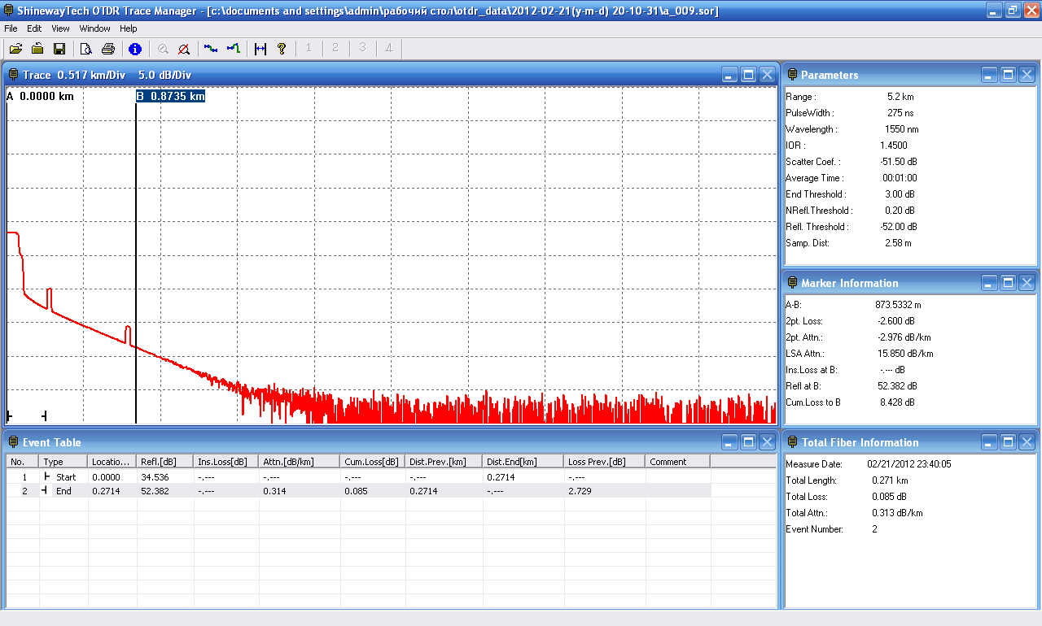Image resolution: width=1042 pixels, height=626 pixels.
Task: Select the End event row in table
Action: pyautogui.click(x=65, y=491)
